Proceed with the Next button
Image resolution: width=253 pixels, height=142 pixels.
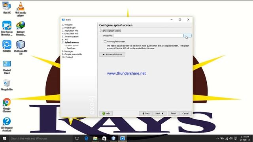coord(160,114)
